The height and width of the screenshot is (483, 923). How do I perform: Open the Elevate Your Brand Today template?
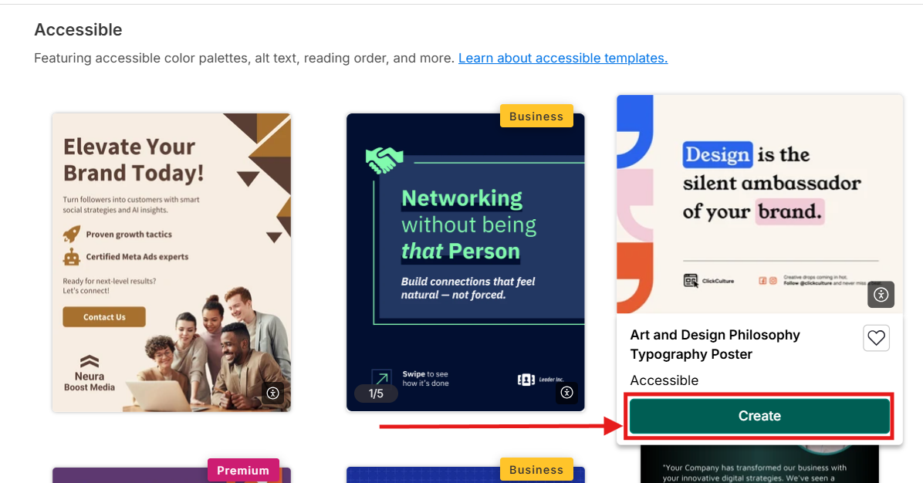click(x=171, y=262)
